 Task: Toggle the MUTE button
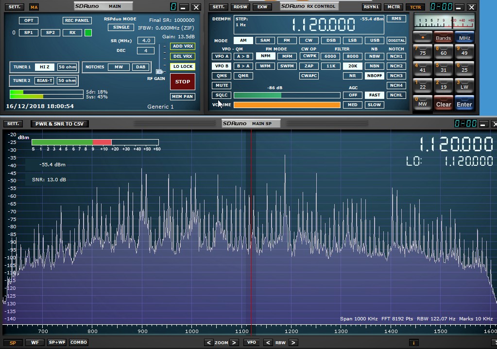(x=222, y=85)
